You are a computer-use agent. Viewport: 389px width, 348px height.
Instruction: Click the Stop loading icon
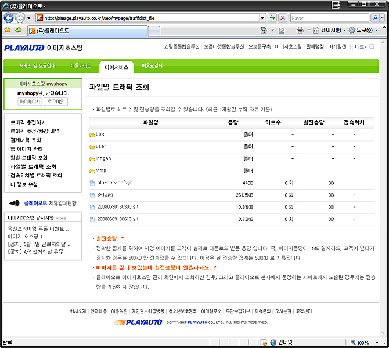[282, 18]
